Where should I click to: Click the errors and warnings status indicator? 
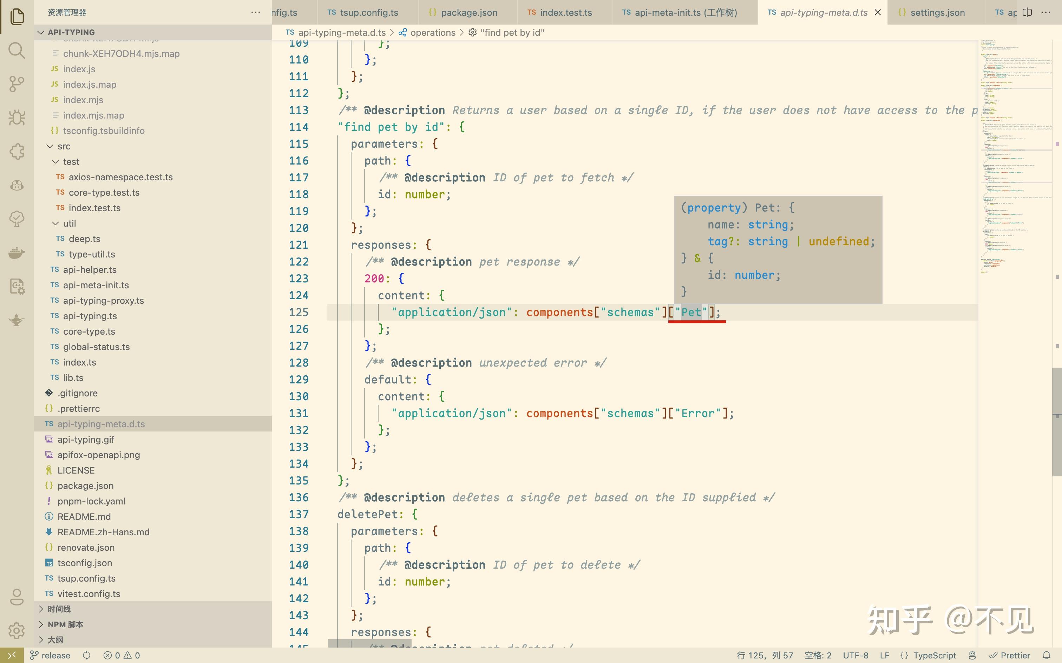tap(122, 655)
